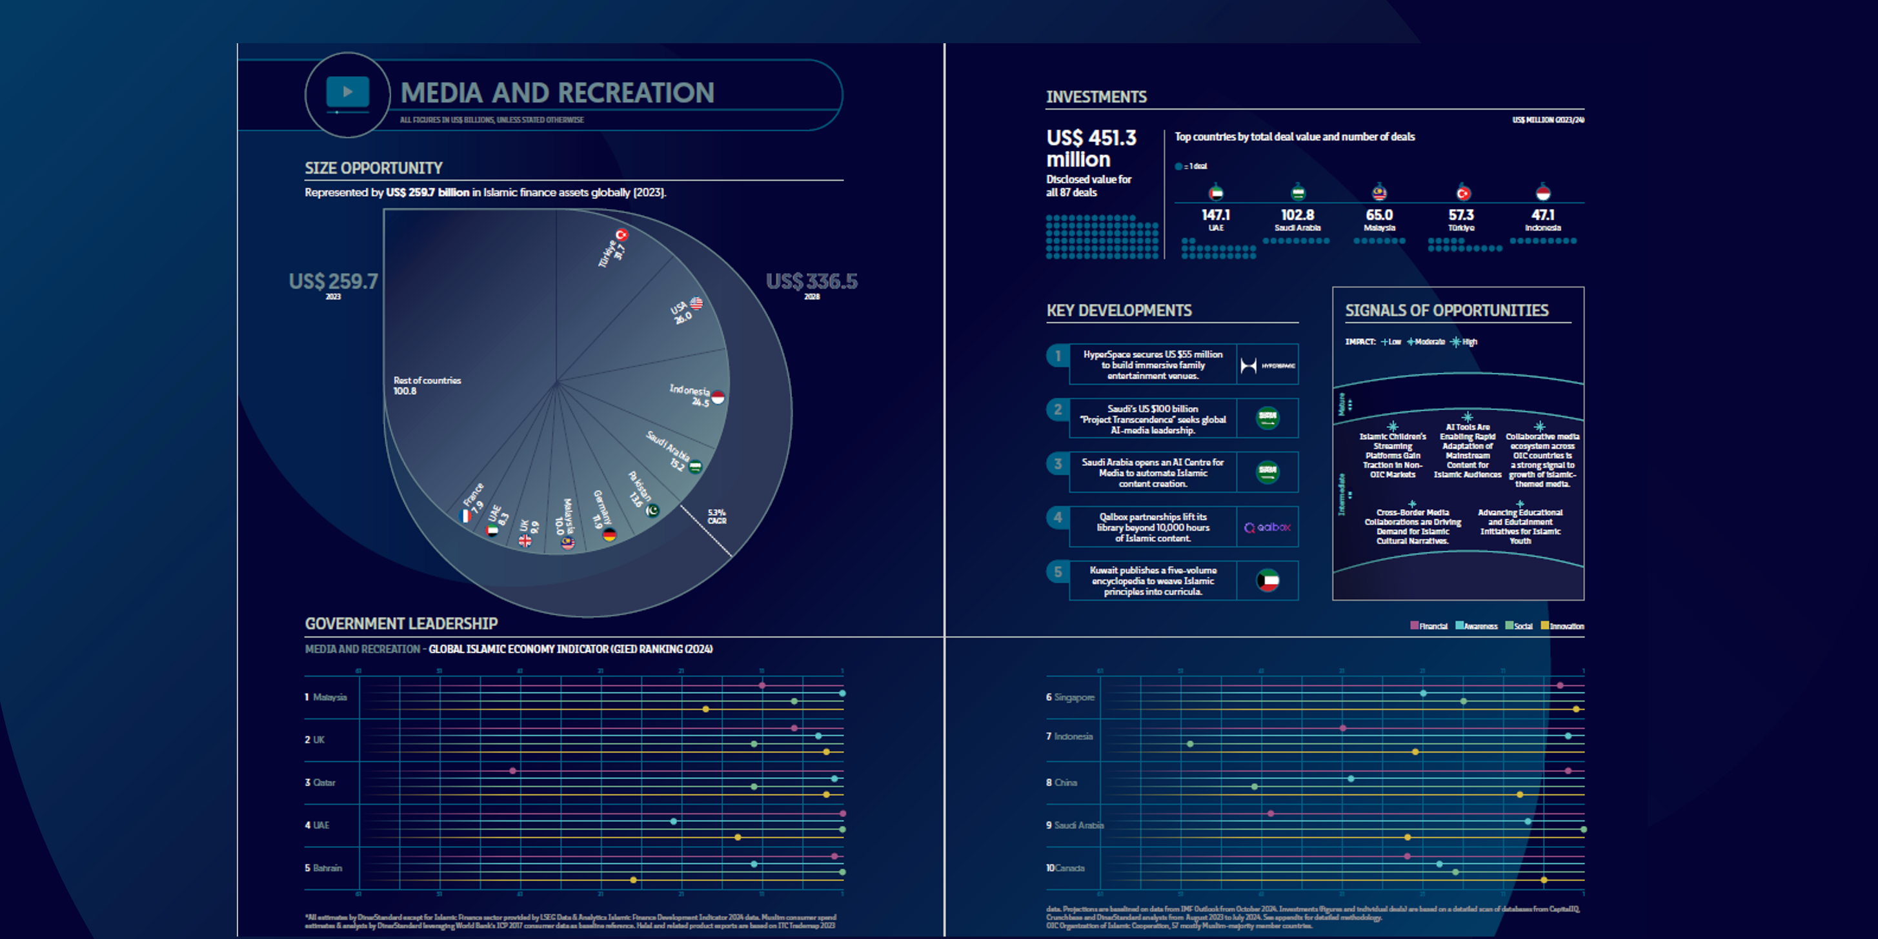Select the UAE flag in the pie chart
The width and height of the screenshot is (1878, 939).
point(493,530)
